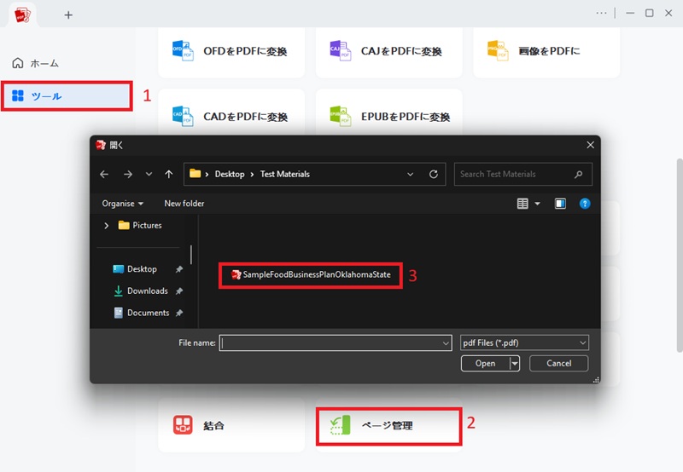Open dialog help with question icon
The height and width of the screenshot is (472, 683).
click(x=585, y=204)
